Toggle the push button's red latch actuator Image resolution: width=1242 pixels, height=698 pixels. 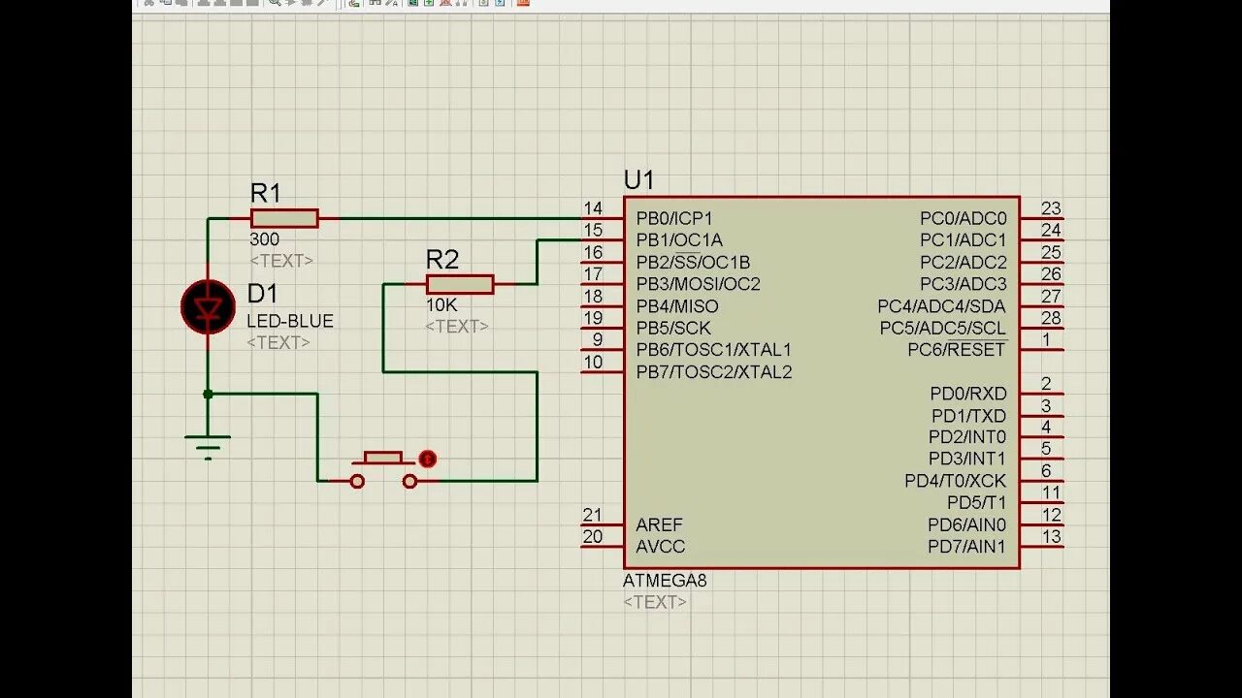pyautogui.click(x=427, y=460)
